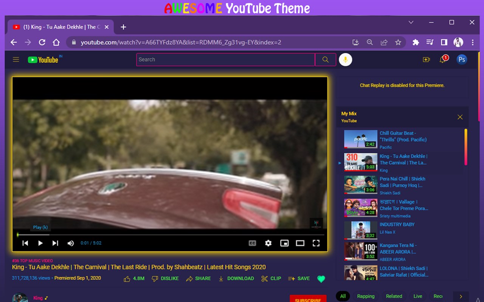The image size is (484, 302).
Task: Select the King - Tu Aake Dekhle tab
Action: [x=60, y=27]
